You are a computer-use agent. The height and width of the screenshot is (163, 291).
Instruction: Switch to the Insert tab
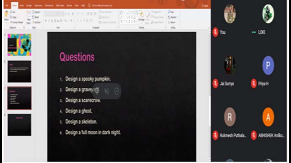click(21, 5)
